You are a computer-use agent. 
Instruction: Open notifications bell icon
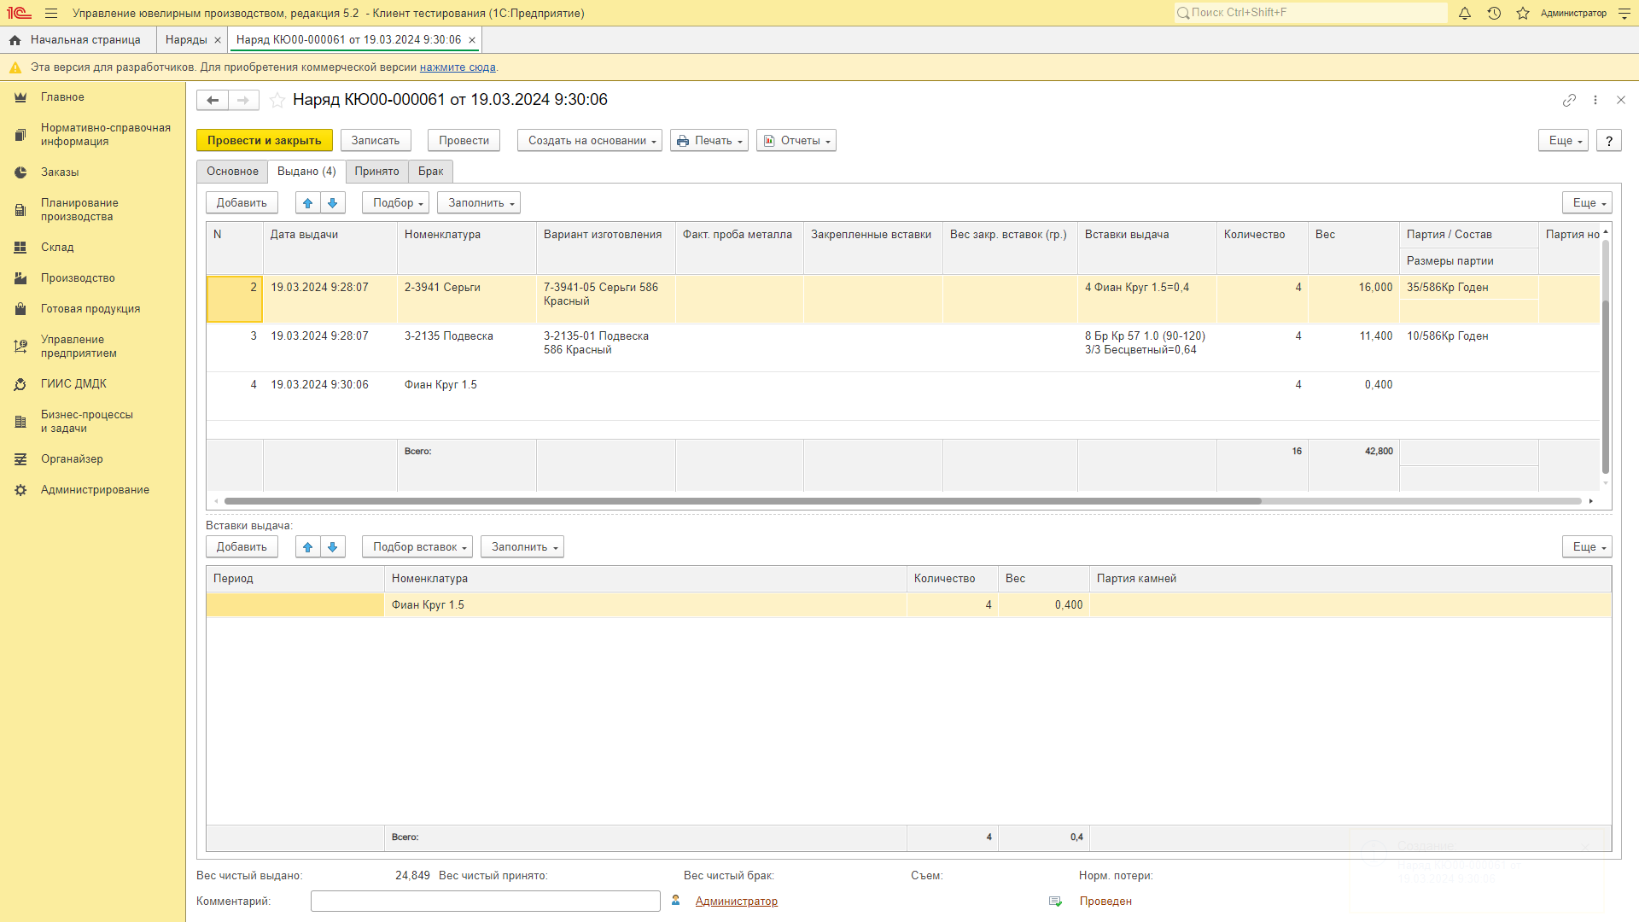pos(1465,13)
